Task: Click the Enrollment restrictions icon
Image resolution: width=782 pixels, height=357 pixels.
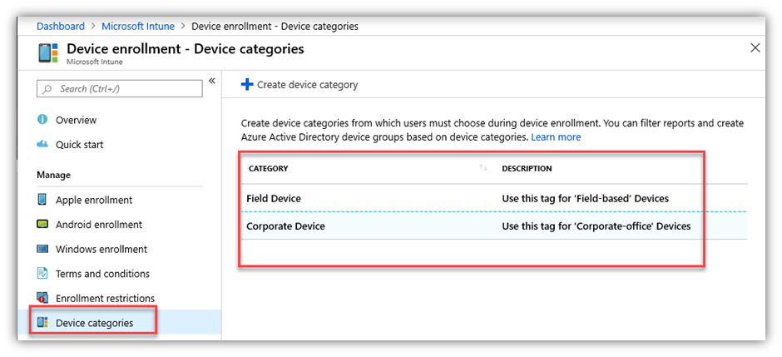Action: [42, 298]
